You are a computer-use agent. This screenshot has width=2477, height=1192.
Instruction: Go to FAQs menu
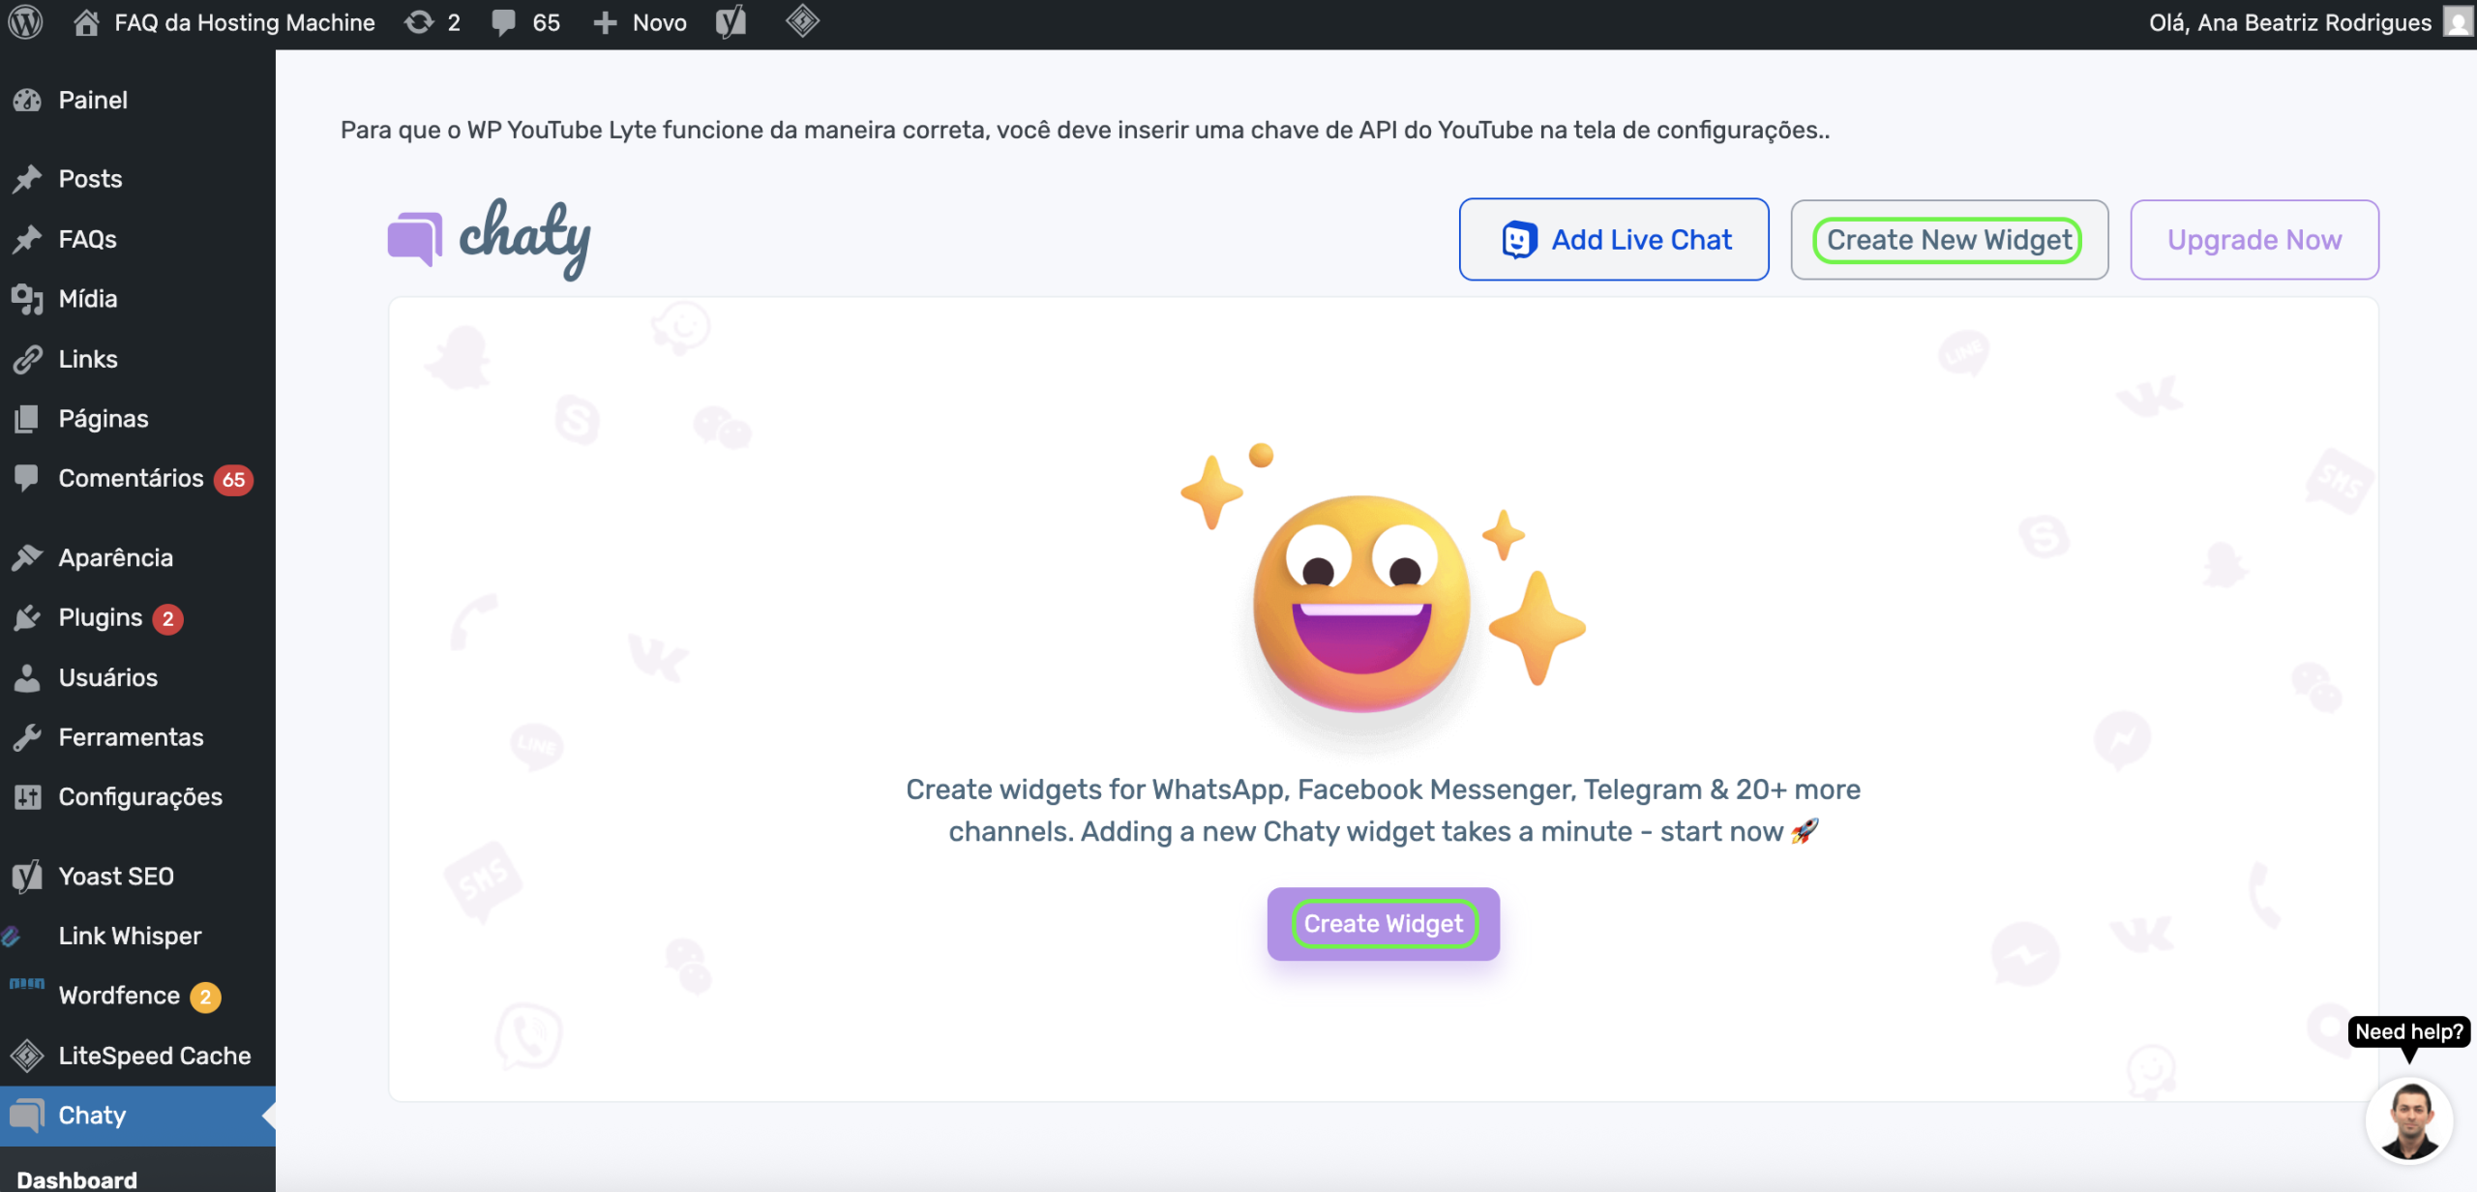[137, 239]
